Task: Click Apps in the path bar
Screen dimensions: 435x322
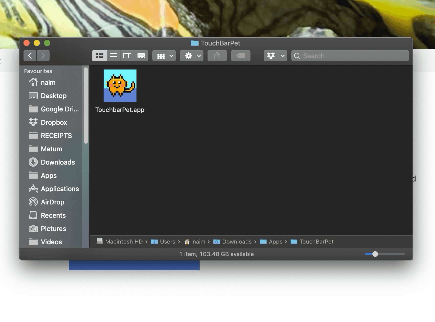Action: (x=271, y=241)
